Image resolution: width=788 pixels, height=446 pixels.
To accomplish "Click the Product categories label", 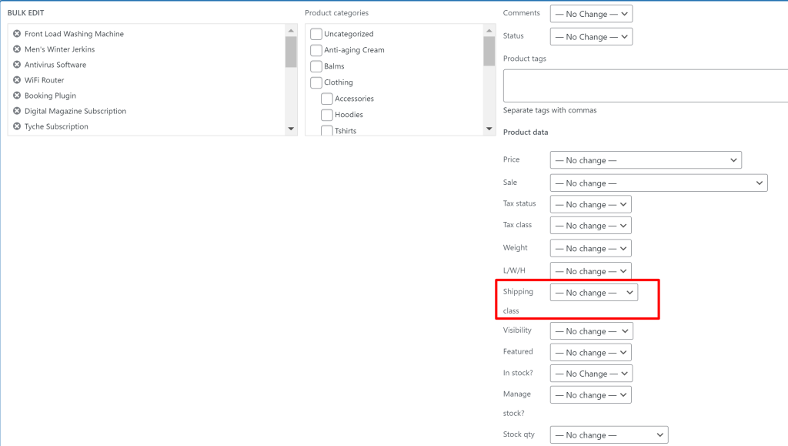I will [x=337, y=13].
